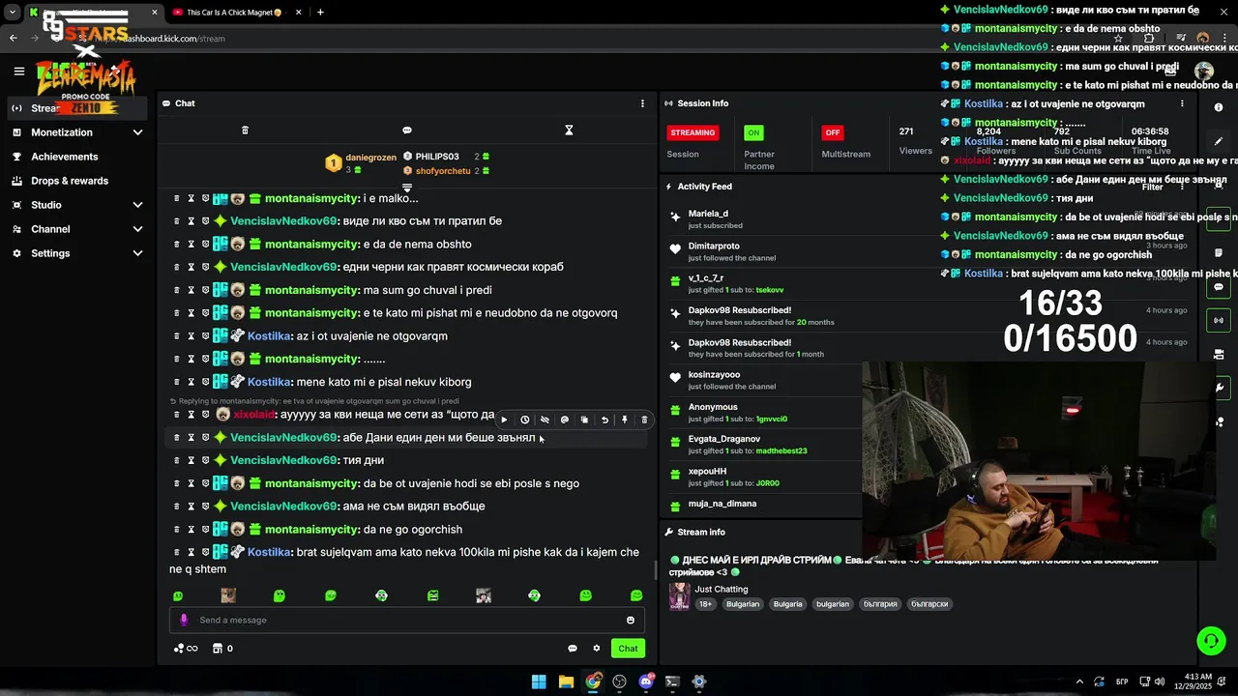Expand the Channel section chevron

[137, 229]
